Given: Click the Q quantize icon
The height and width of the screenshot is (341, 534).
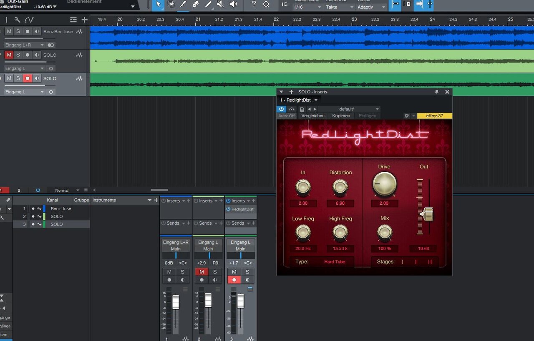Looking at the screenshot, I should pyautogui.click(x=266, y=5).
